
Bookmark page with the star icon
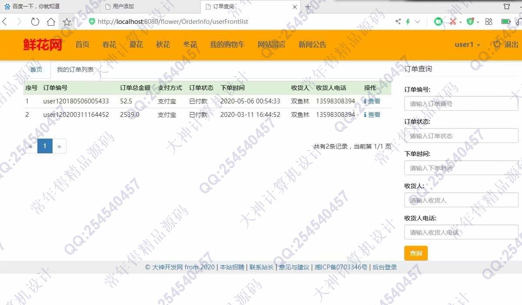pos(67,22)
